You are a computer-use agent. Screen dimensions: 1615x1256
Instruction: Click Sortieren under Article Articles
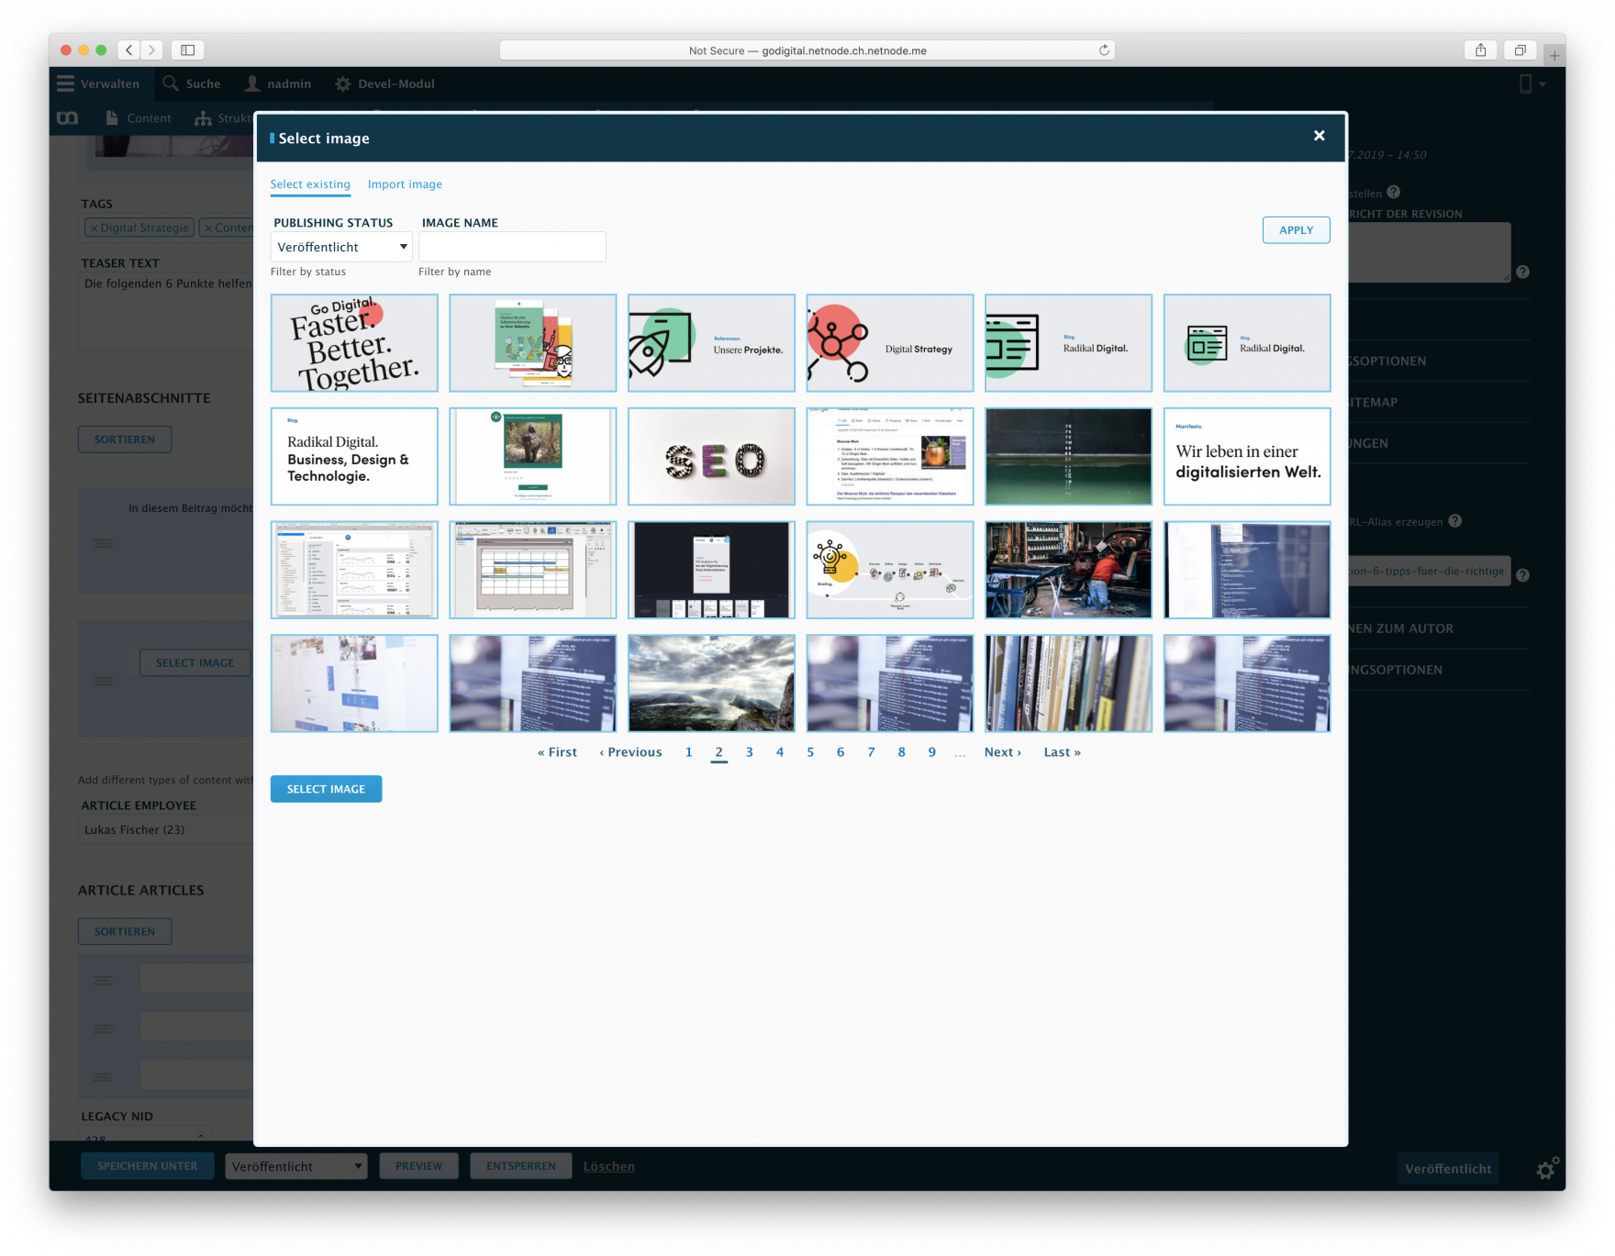(x=125, y=931)
